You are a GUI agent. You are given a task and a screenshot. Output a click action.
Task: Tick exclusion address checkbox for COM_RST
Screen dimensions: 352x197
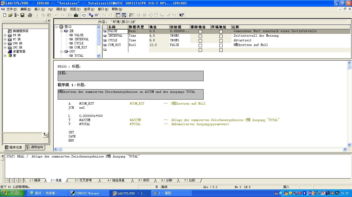[200, 45]
